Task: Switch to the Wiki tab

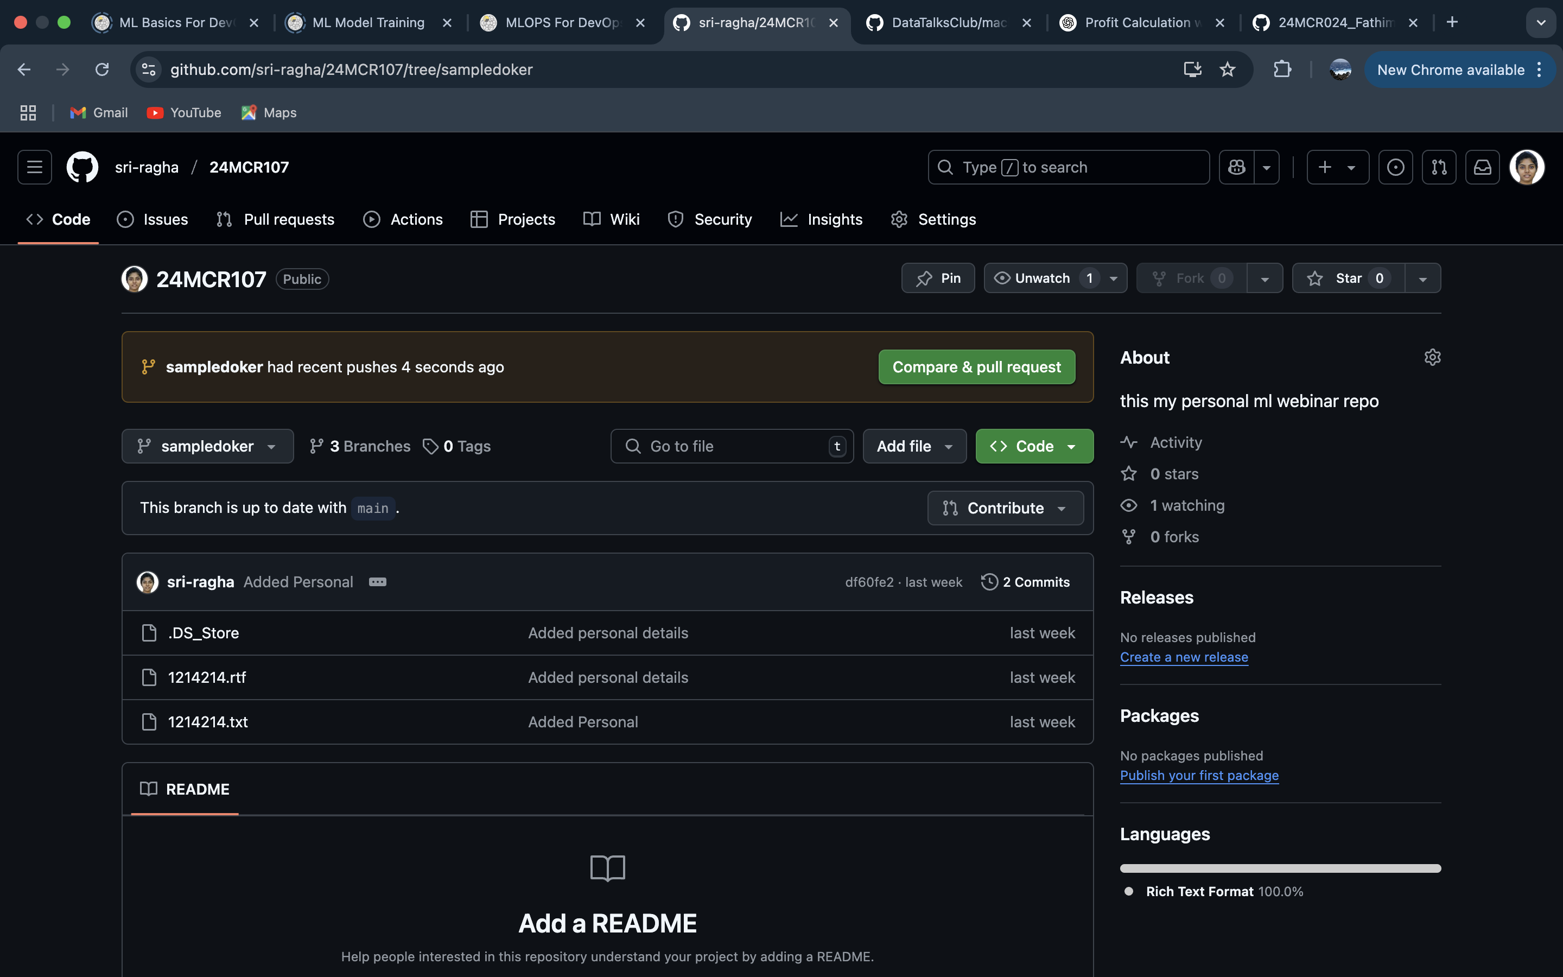Action: coord(611,220)
